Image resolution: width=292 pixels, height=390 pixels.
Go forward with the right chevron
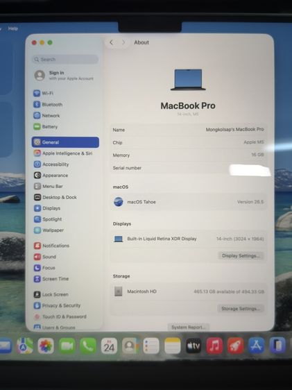click(123, 42)
